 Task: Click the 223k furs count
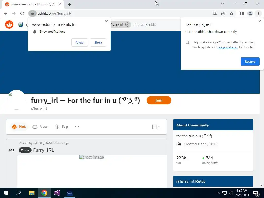pyautogui.click(x=181, y=158)
